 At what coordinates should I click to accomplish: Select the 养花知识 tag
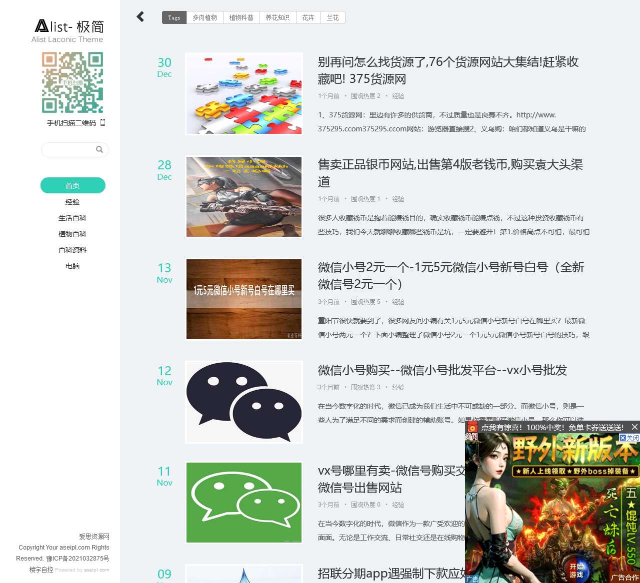(x=277, y=17)
